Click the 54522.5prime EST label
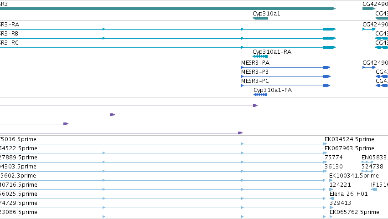This screenshot has width=388, height=219. coord(19,148)
